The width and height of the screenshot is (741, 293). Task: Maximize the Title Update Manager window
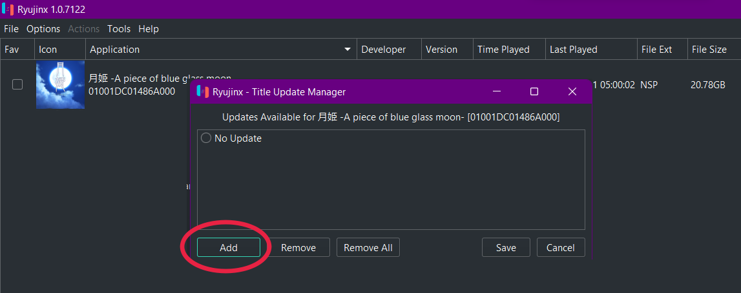pyautogui.click(x=534, y=92)
